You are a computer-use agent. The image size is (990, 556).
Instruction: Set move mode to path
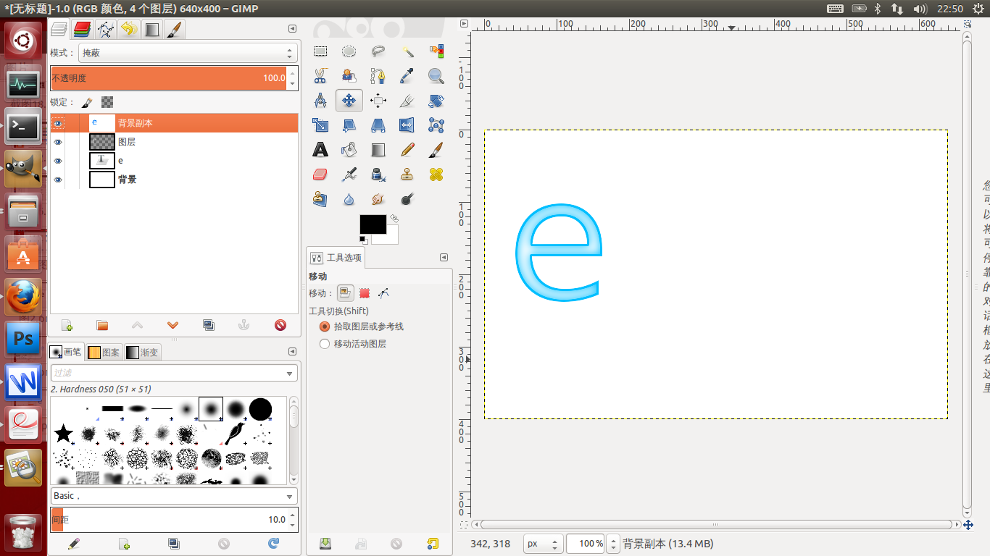[384, 293]
